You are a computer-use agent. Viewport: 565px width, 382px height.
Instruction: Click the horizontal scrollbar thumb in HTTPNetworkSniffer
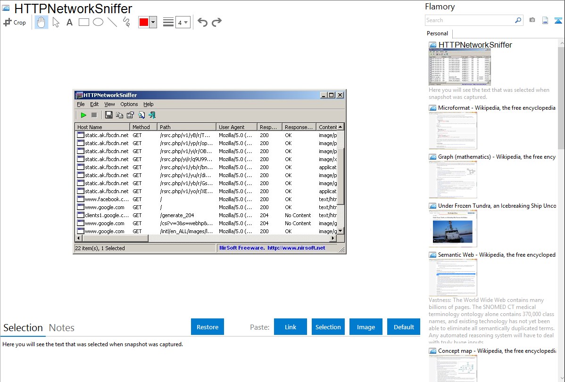tap(115, 238)
